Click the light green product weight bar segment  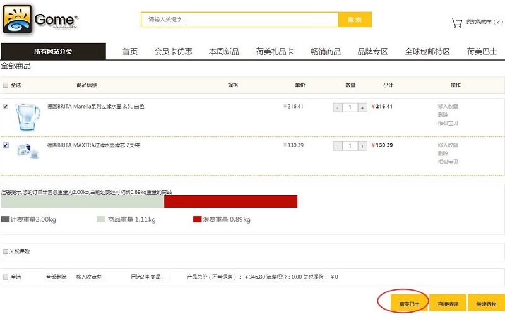[x=83, y=202]
